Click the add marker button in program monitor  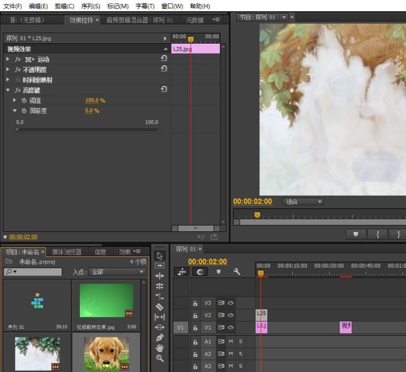pos(356,234)
